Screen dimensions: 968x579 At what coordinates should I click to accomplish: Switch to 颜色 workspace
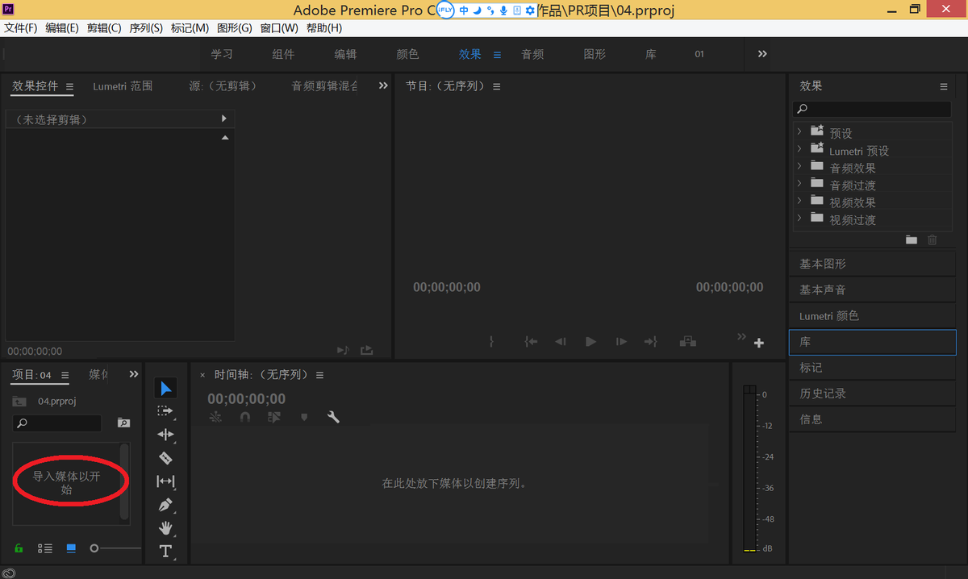(x=407, y=54)
